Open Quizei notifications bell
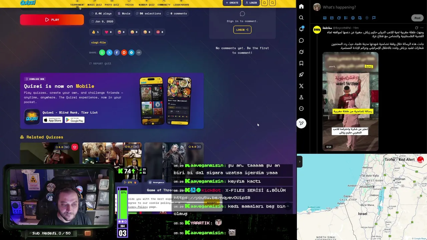Viewport: 427px width, 240px height. (264, 3)
